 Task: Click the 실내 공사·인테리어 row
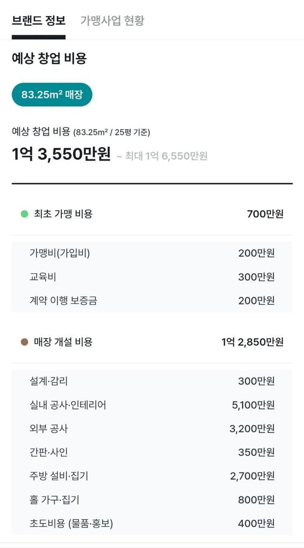[152, 405]
